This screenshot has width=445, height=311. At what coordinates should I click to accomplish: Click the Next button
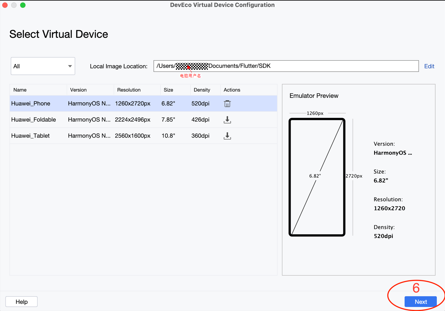(420, 302)
